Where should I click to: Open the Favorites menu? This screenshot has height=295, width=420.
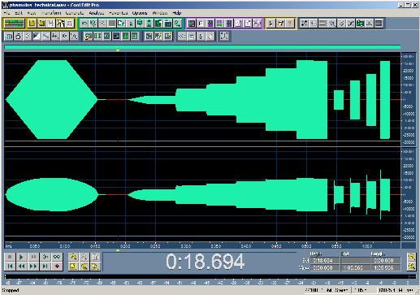tap(118, 13)
